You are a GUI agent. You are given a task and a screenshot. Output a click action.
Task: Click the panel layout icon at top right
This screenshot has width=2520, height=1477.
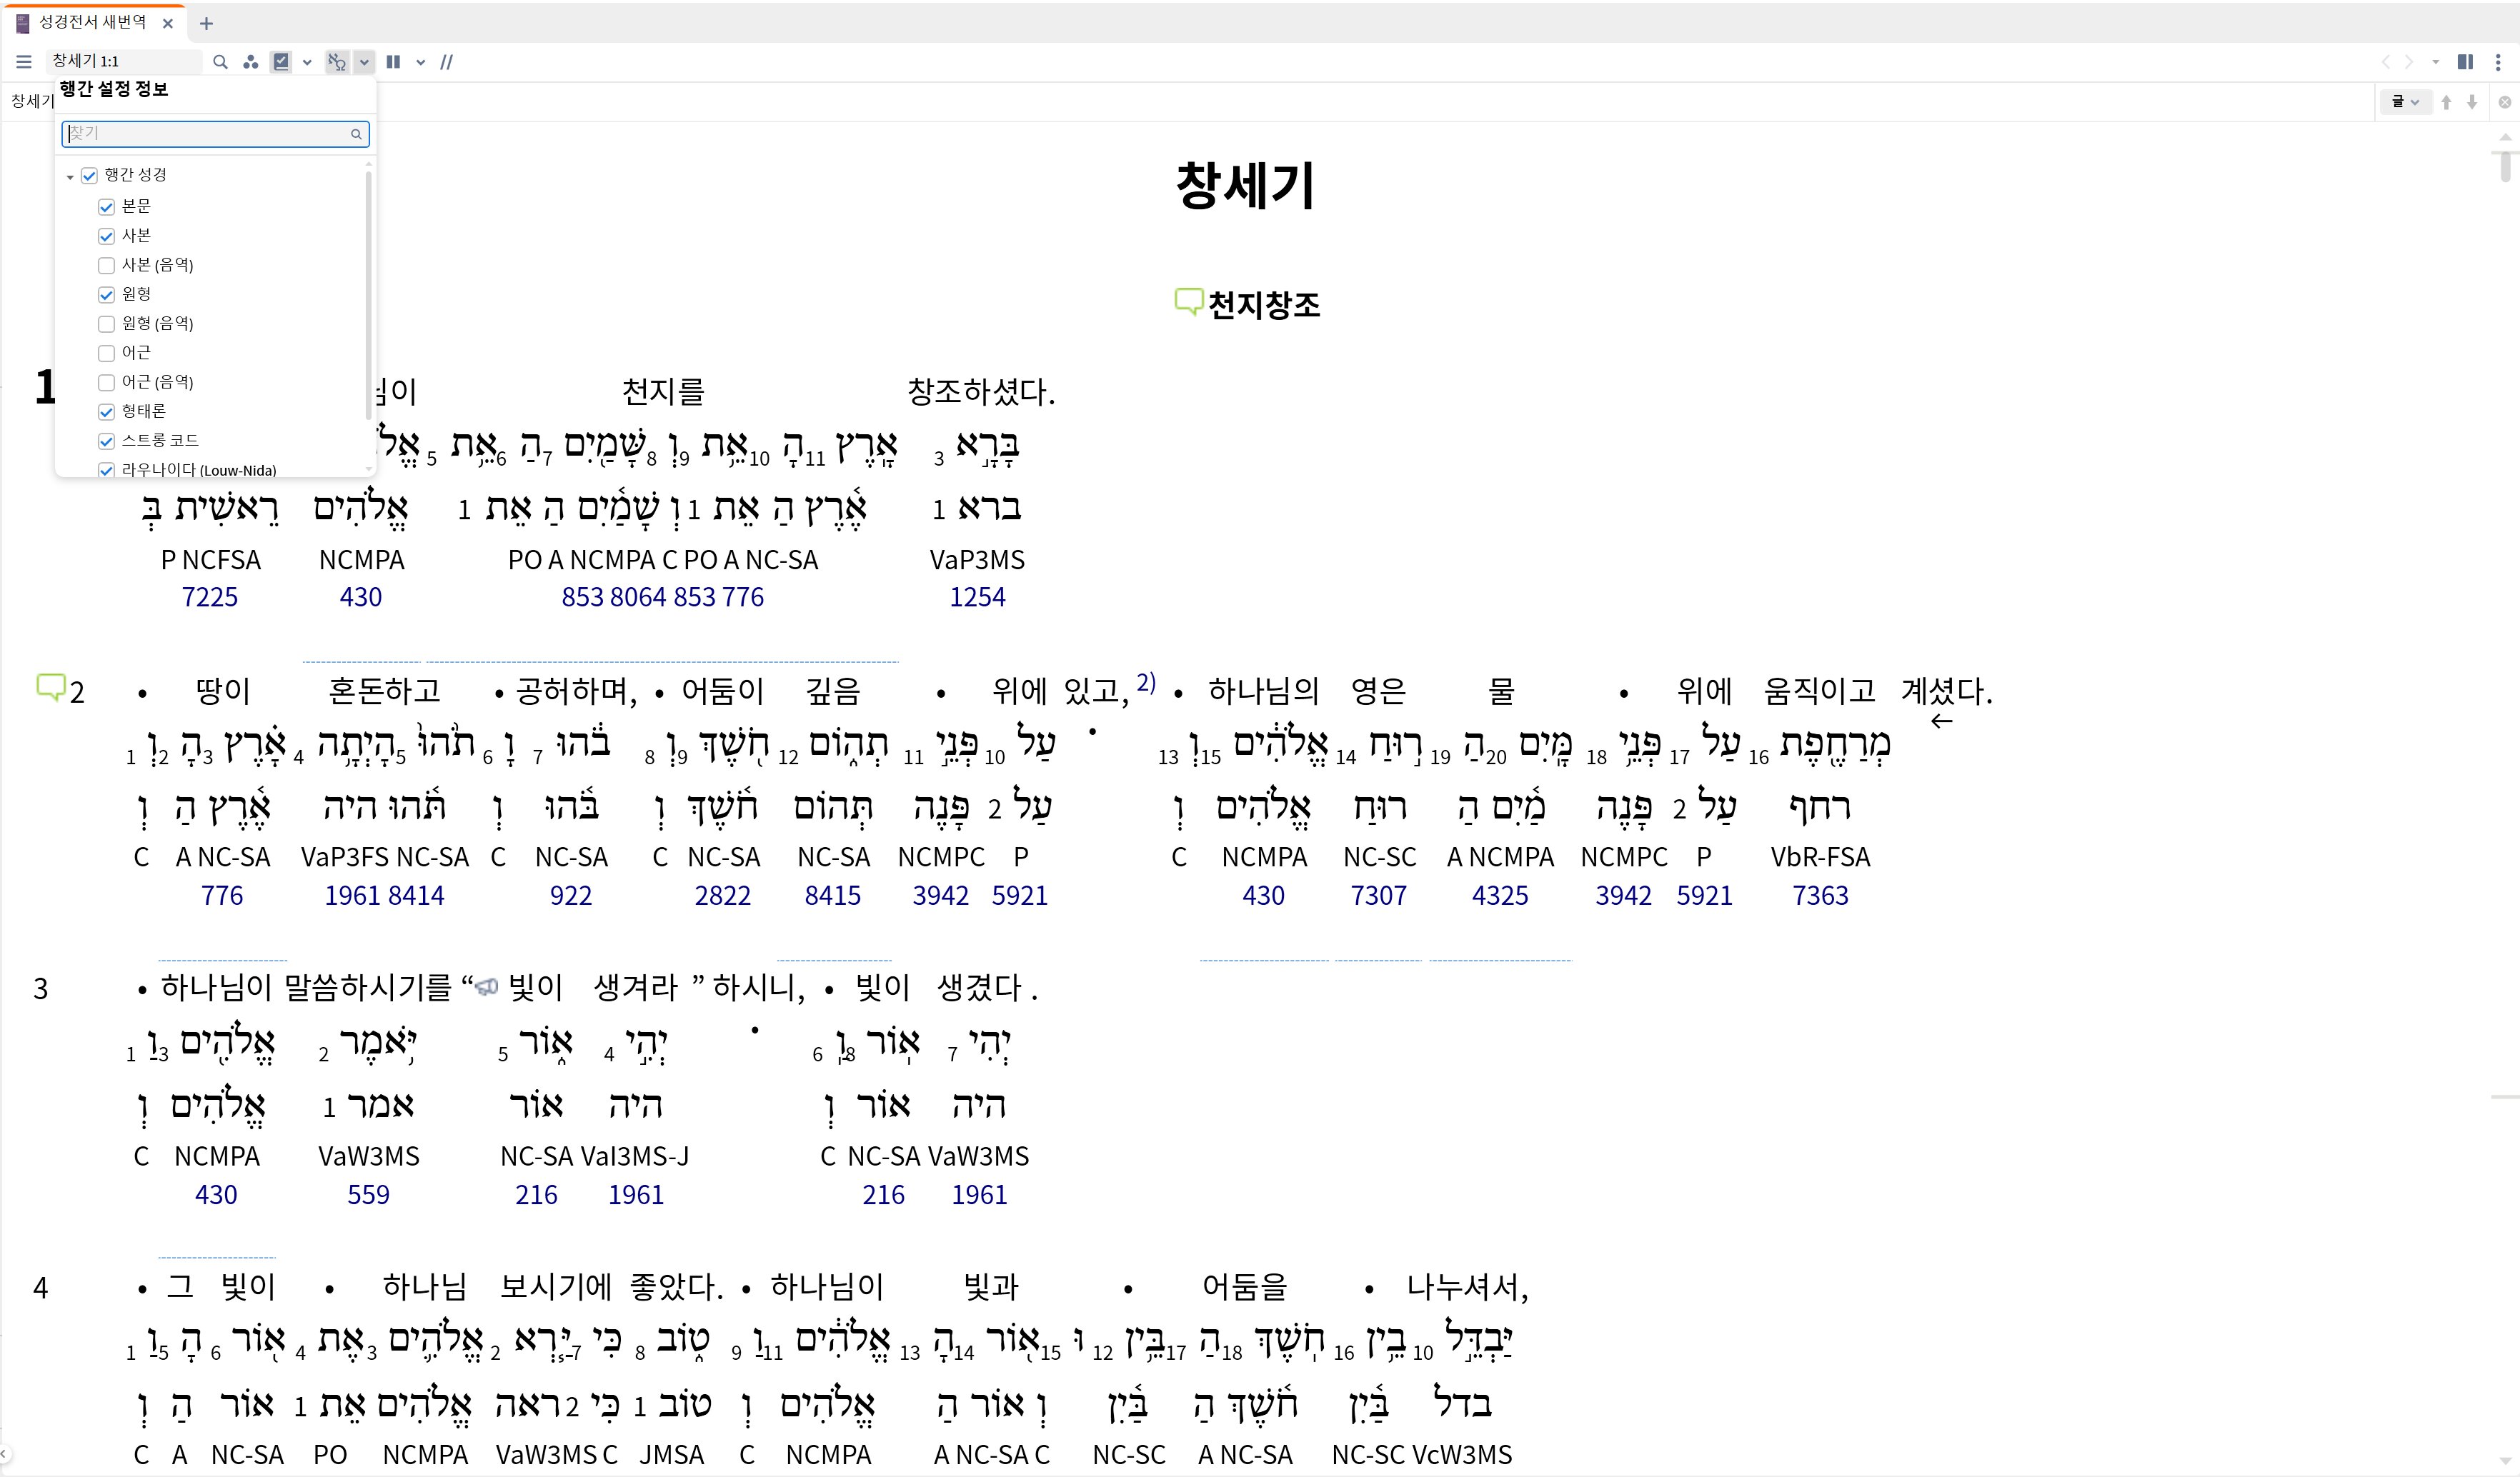(x=2465, y=62)
